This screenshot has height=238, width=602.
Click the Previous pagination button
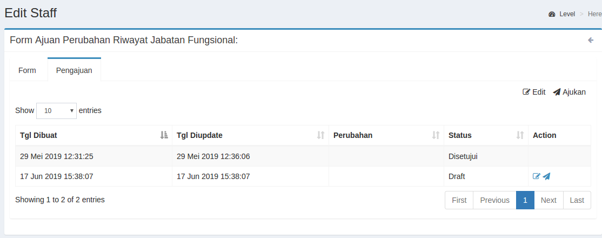(494, 200)
